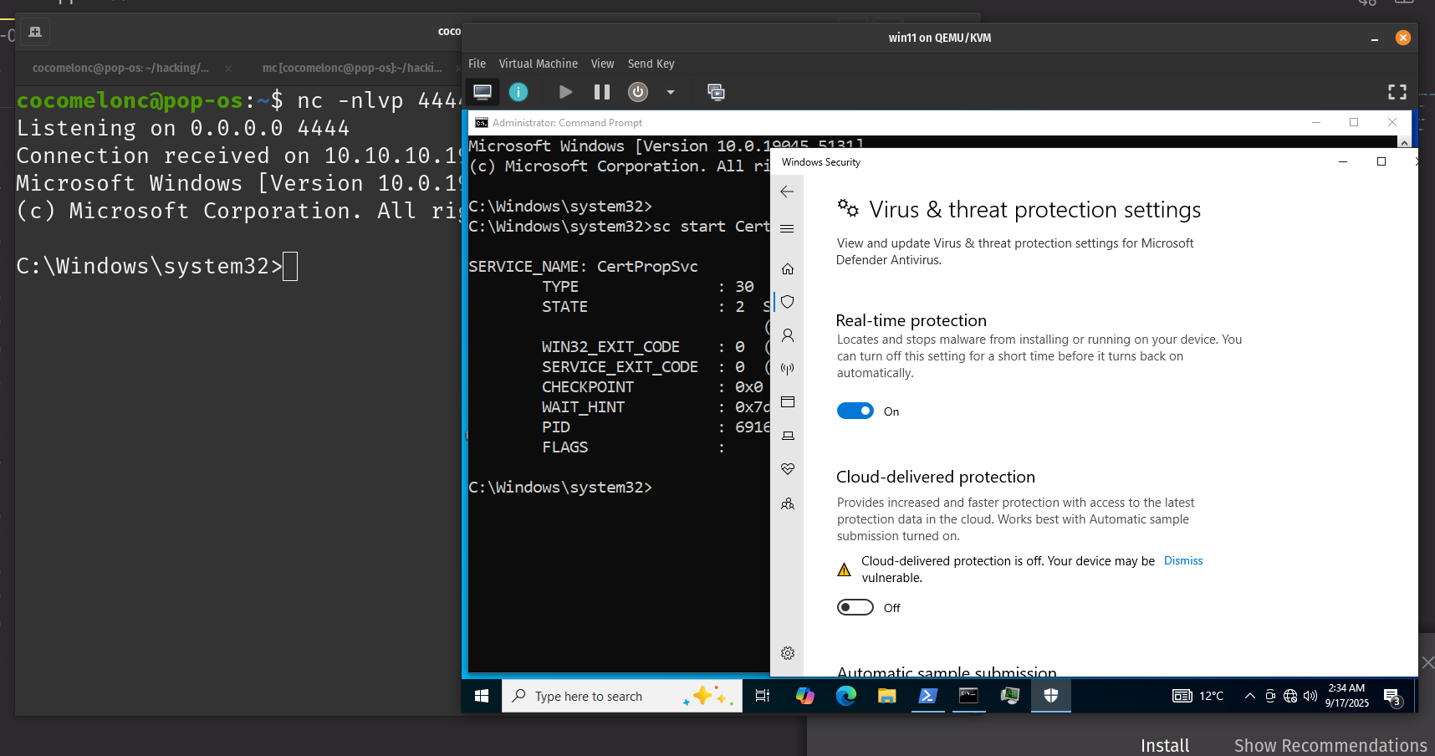Click Show Recommendations

coord(1330,745)
